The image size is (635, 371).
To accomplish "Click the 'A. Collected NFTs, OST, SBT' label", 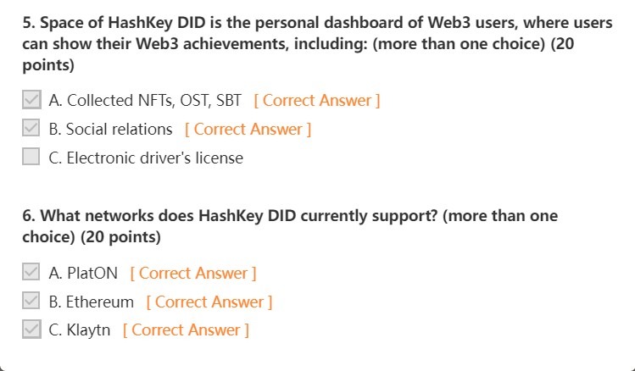I will tap(145, 101).
